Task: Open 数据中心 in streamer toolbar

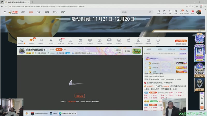Action: [41, 41]
